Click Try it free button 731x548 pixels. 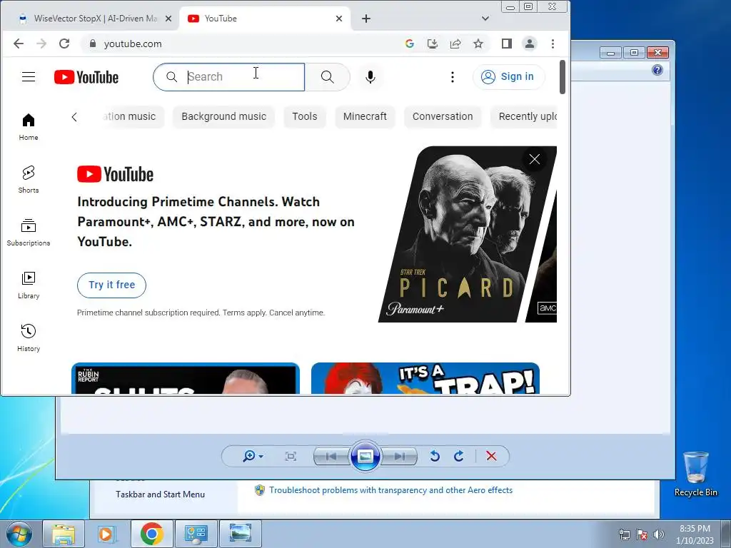pos(112,285)
